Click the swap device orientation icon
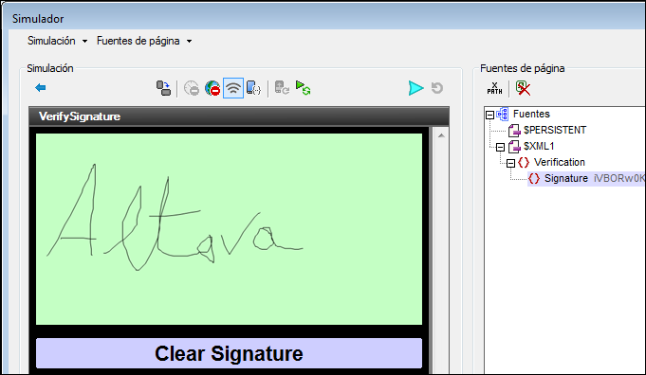The height and width of the screenshot is (375, 646). 163,88
